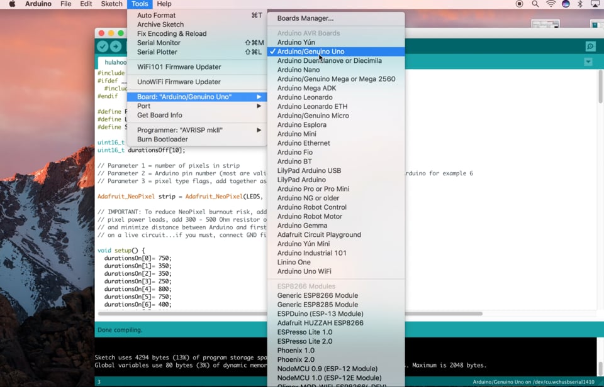Image resolution: width=604 pixels, height=387 pixels.
Task: Select the checked Arduino/Genuino Uno board
Action: [311, 52]
